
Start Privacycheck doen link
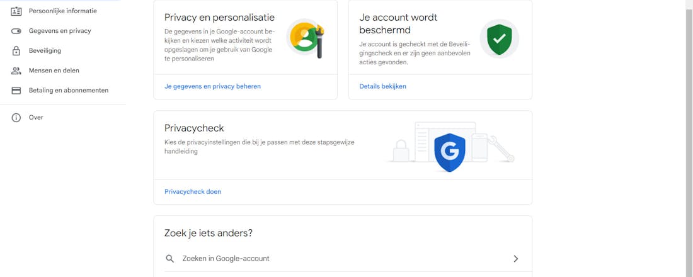point(193,191)
